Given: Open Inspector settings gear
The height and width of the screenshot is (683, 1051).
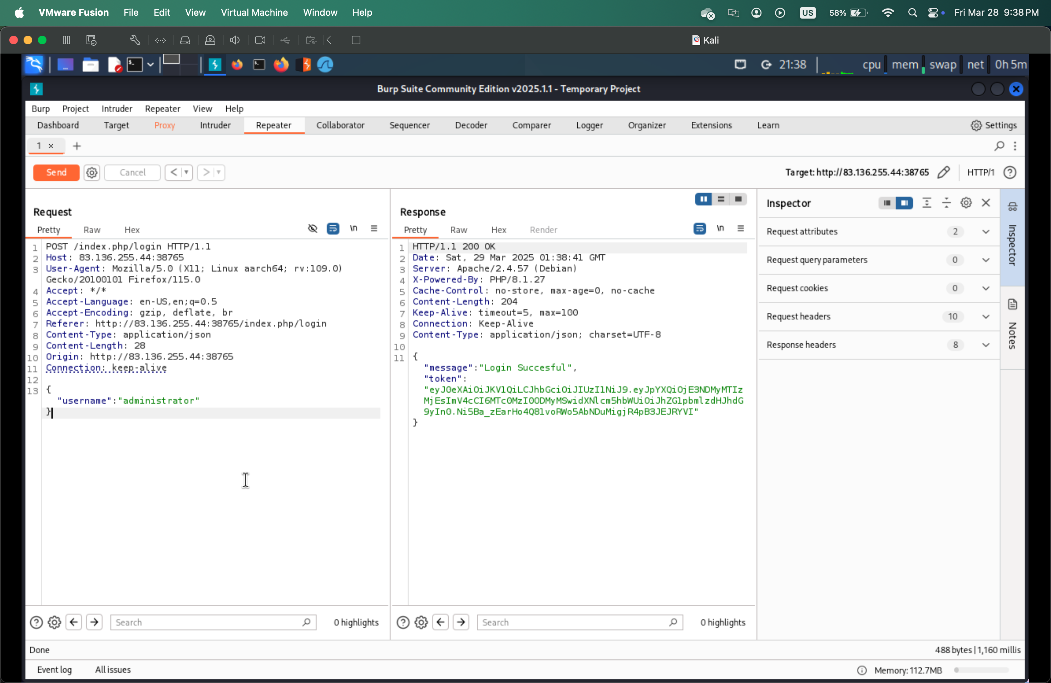Looking at the screenshot, I should [x=966, y=203].
